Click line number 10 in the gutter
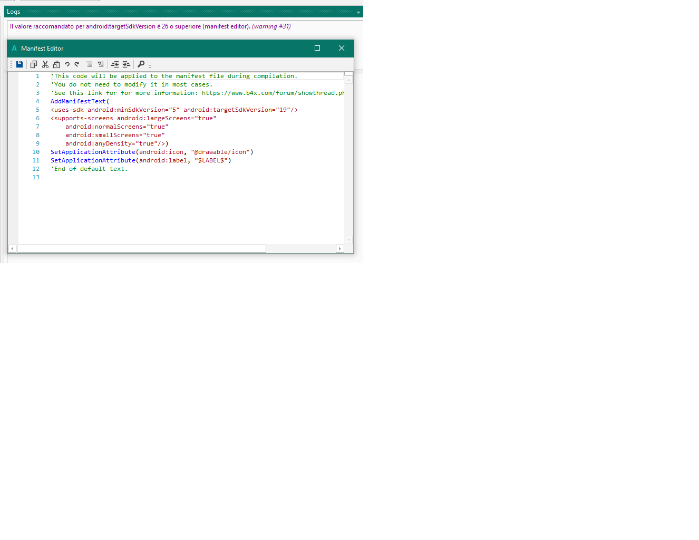This screenshot has height=540, width=699. [36, 152]
